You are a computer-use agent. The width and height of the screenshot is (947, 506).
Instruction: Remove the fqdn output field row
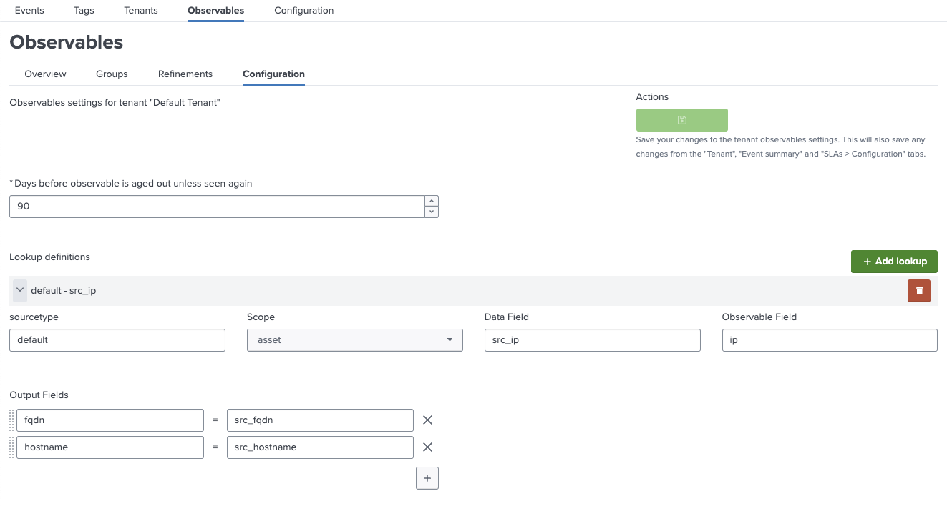click(427, 420)
